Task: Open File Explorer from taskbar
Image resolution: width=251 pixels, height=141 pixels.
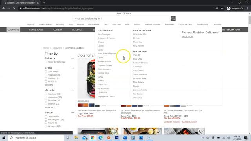Action: tap(76, 137)
